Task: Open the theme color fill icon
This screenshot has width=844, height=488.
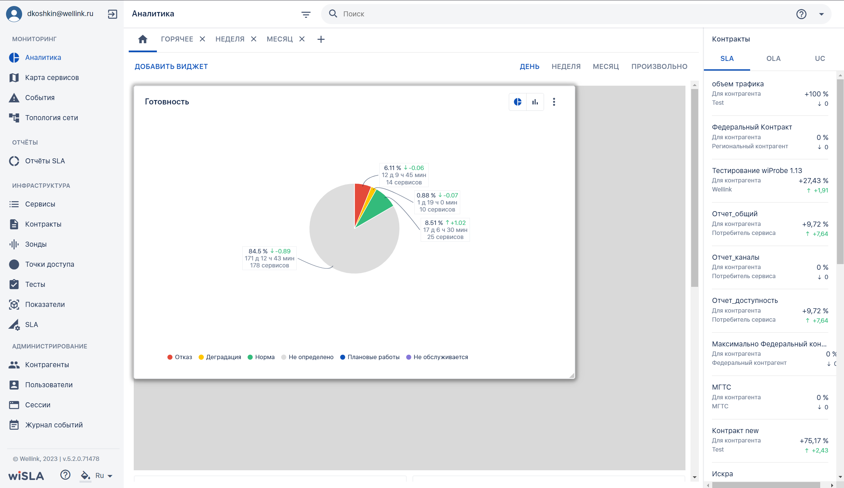Action: coord(85,475)
